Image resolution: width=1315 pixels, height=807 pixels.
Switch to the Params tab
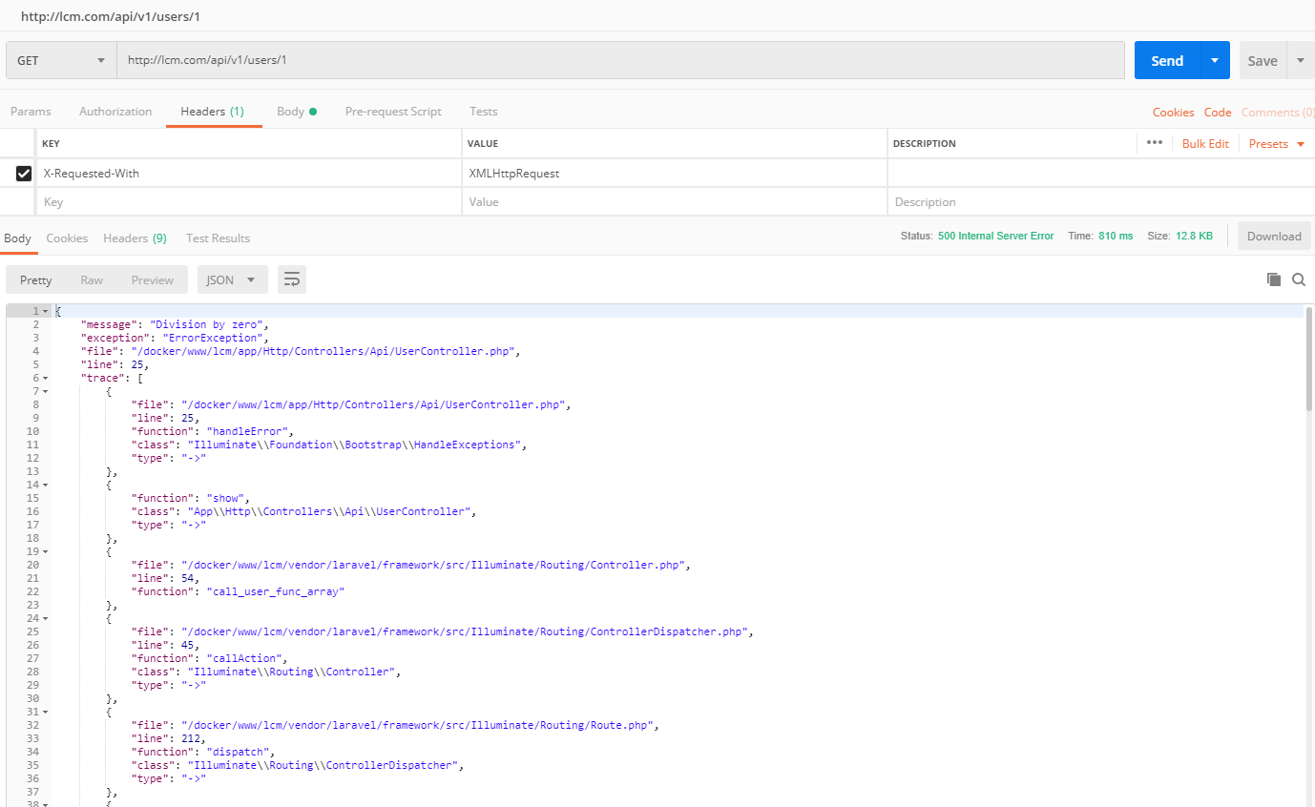(31, 112)
